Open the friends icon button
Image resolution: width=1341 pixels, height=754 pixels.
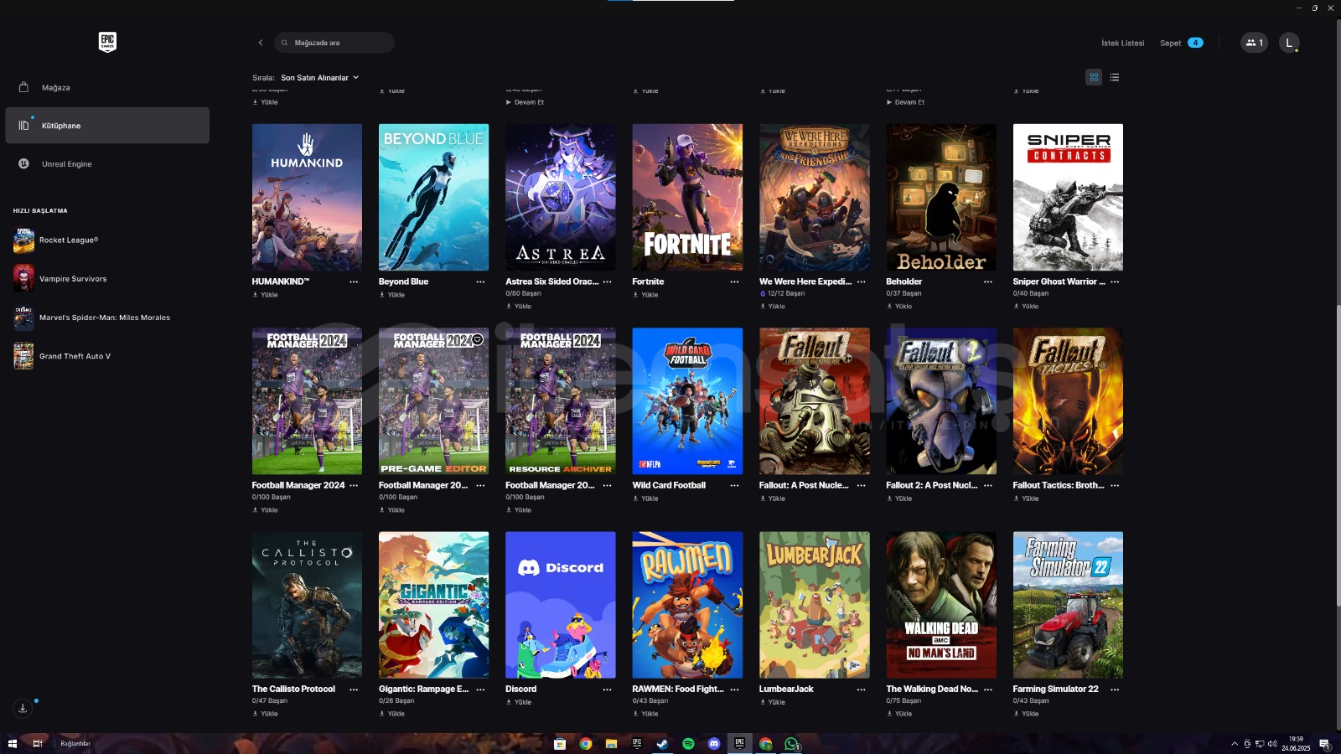point(1254,43)
